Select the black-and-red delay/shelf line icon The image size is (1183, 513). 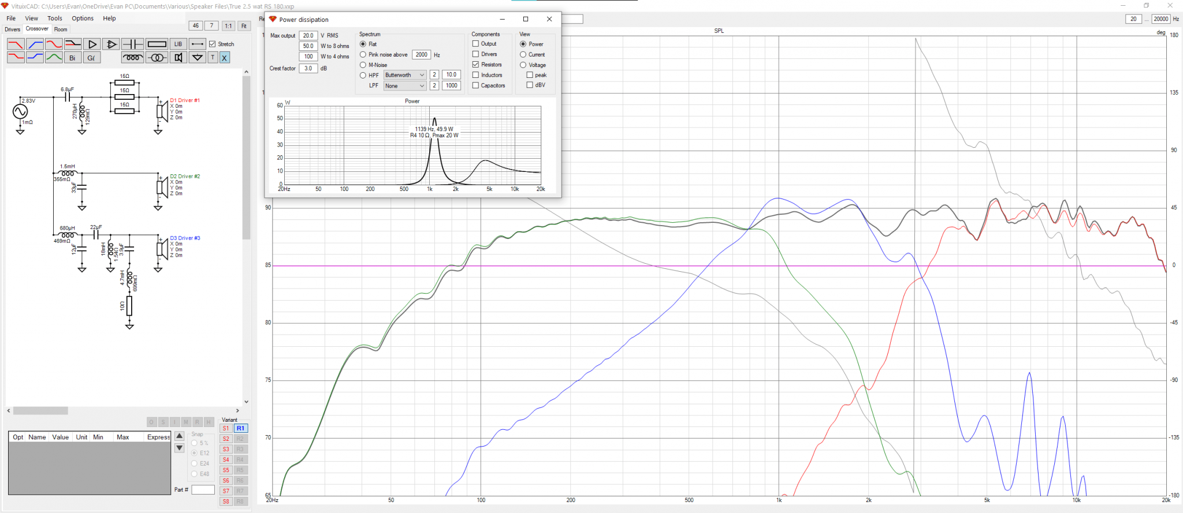(73, 44)
